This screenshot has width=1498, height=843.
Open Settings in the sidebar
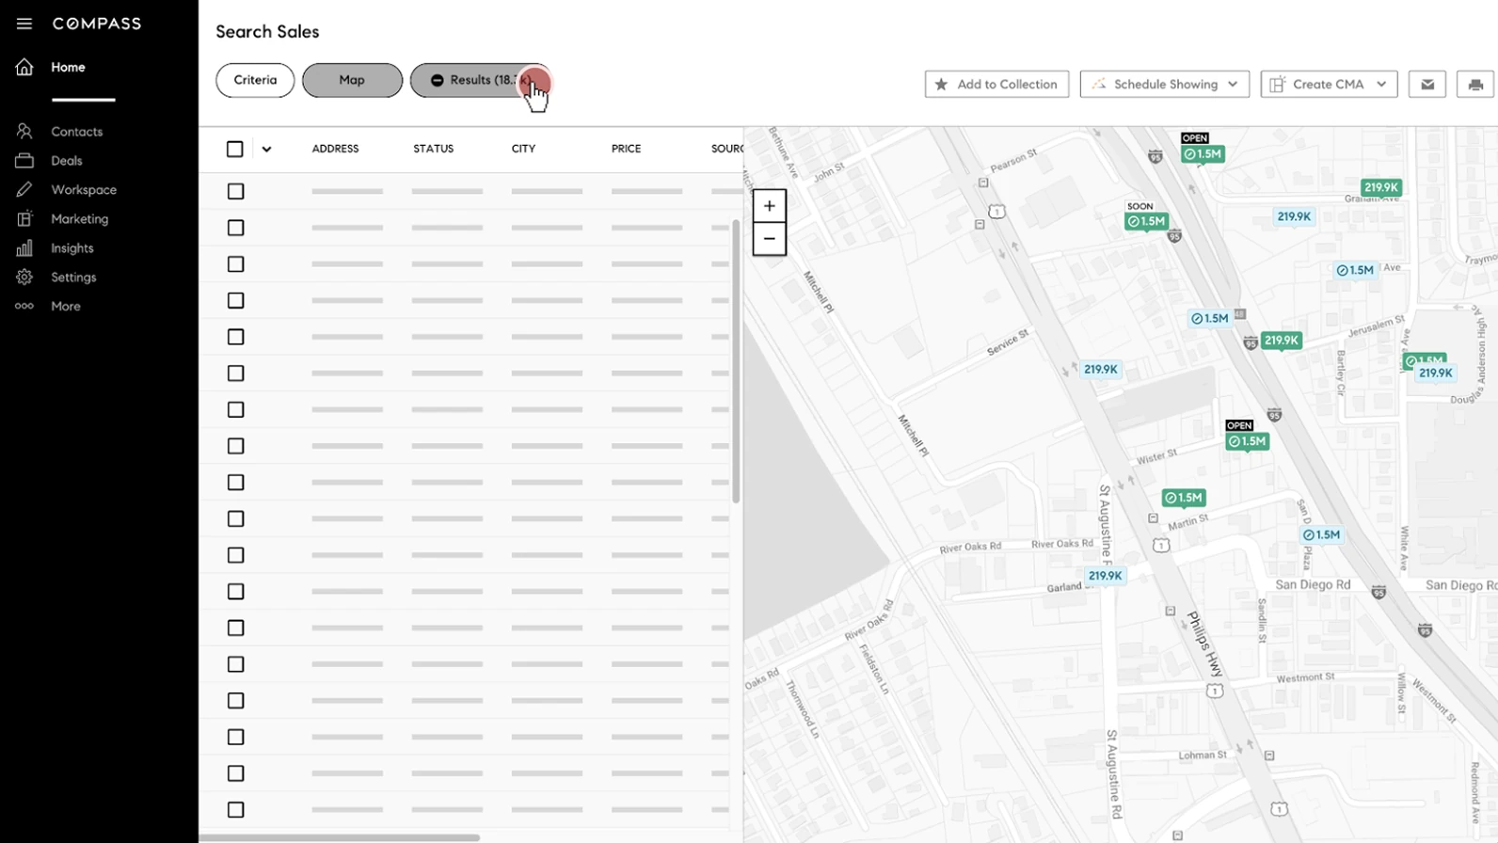73,278
